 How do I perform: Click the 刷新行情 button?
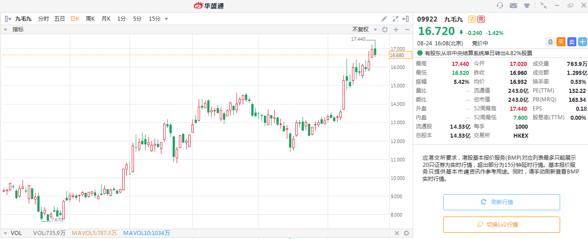click(501, 202)
